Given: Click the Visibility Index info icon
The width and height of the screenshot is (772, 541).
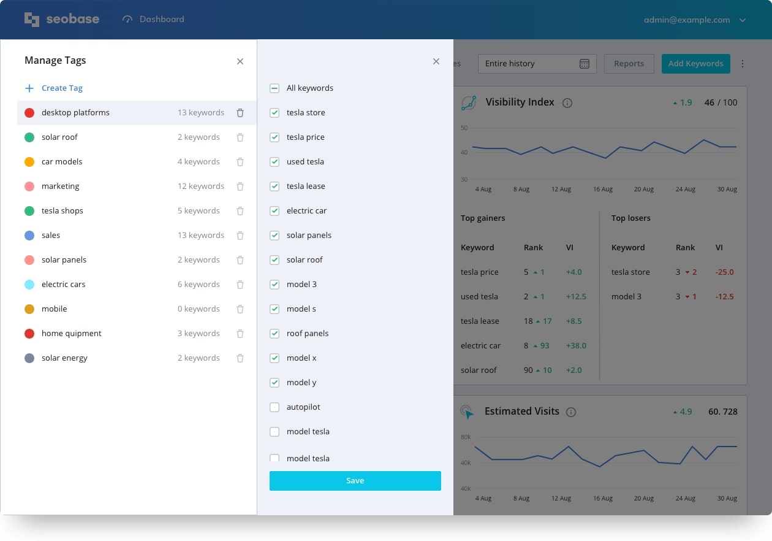Looking at the screenshot, I should [567, 103].
